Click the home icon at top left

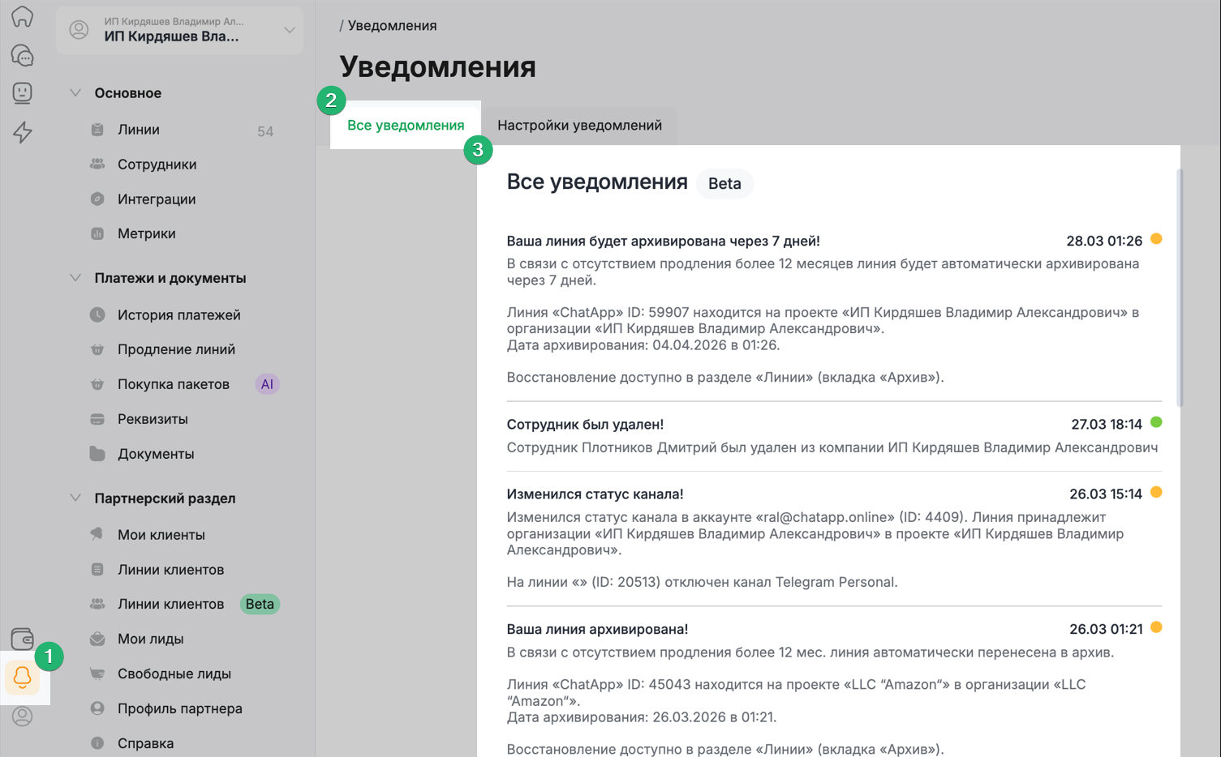[x=23, y=16]
